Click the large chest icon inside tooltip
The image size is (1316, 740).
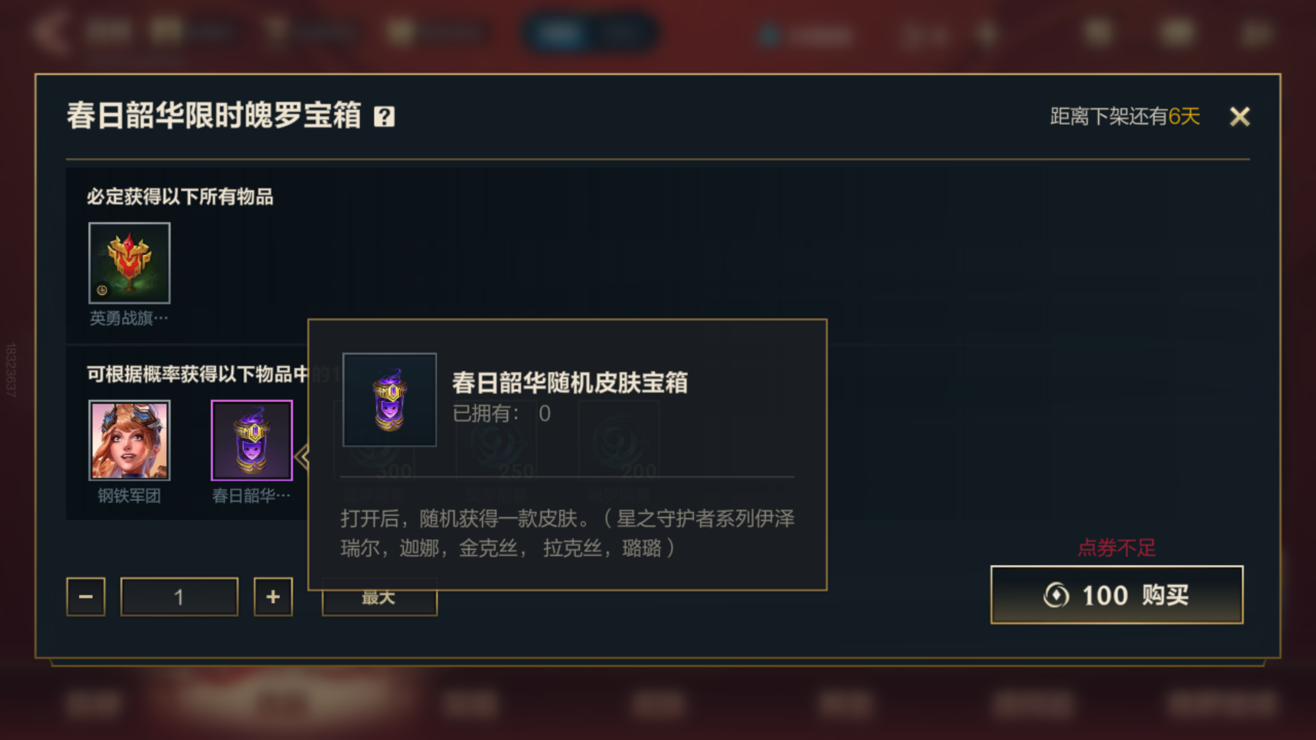point(389,399)
